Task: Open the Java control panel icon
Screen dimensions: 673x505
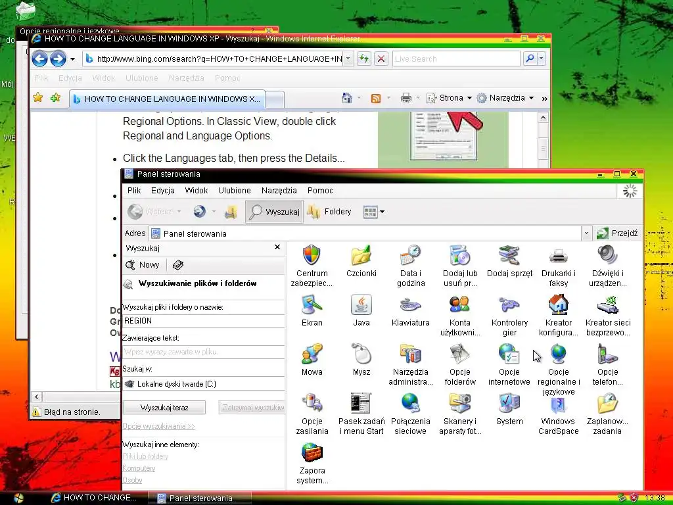Action: [x=361, y=310]
